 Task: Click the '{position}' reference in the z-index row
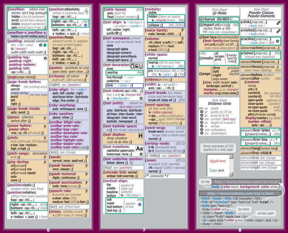pos(174,156)
